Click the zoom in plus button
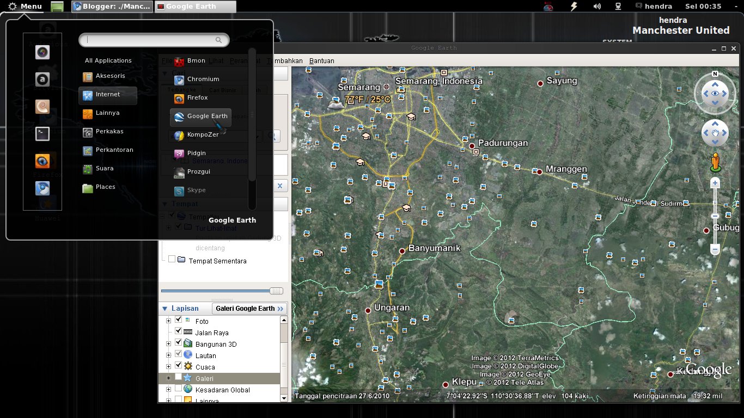This screenshot has height=418, width=744. pyautogui.click(x=715, y=183)
